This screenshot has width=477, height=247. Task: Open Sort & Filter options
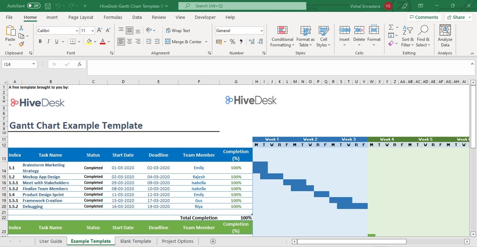pyautogui.click(x=407, y=36)
